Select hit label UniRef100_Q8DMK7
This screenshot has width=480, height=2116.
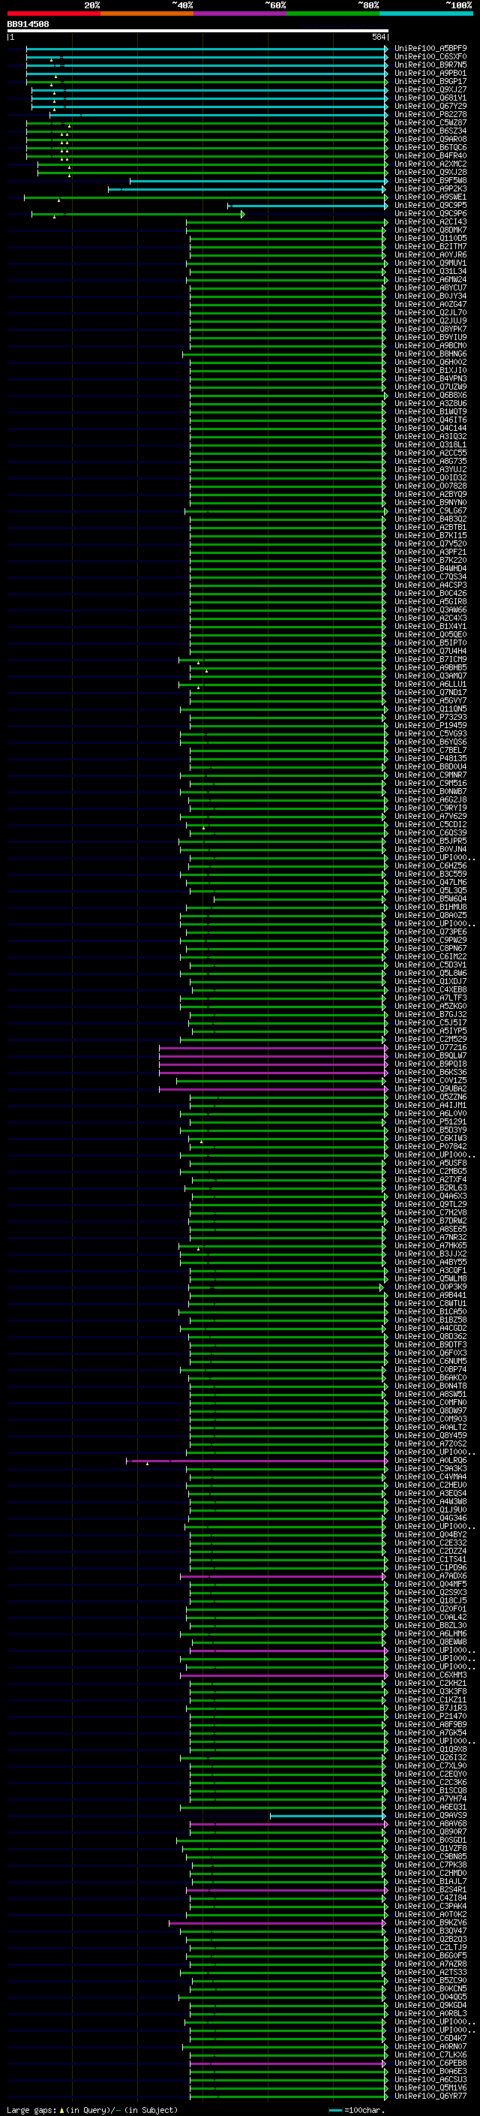click(x=430, y=230)
